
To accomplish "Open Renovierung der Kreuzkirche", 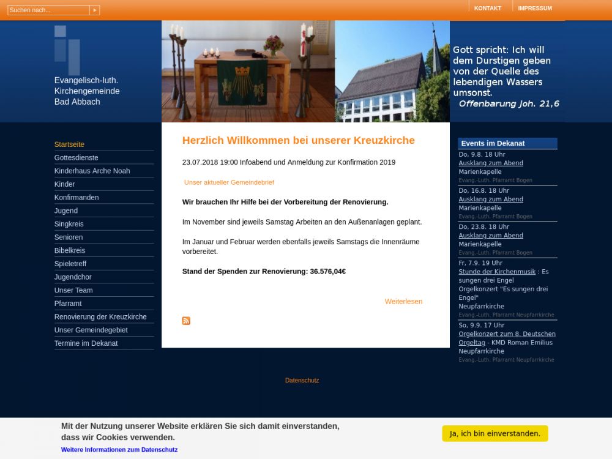I will pos(100,317).
